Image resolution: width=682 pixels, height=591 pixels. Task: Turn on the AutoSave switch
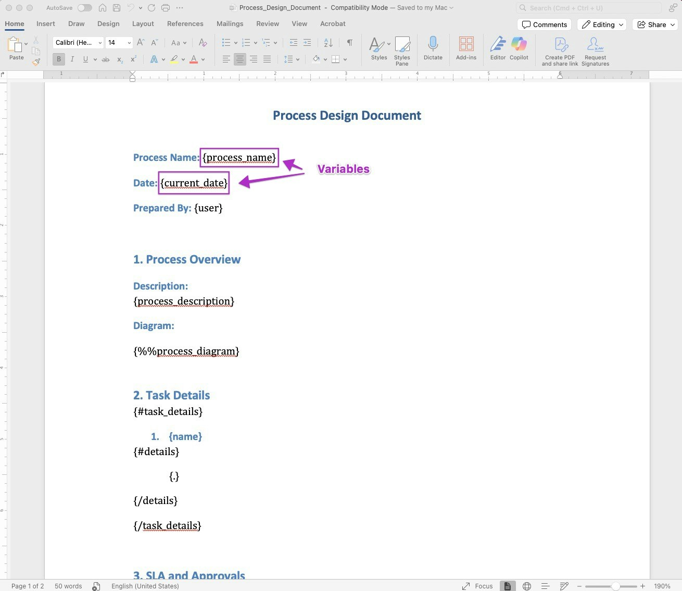coord(83,8)
